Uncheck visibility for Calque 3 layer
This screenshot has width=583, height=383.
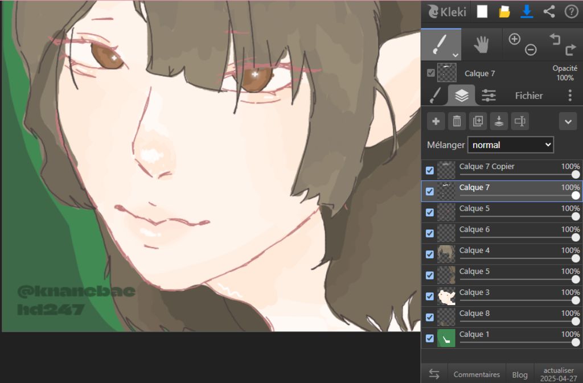(430, 296)
